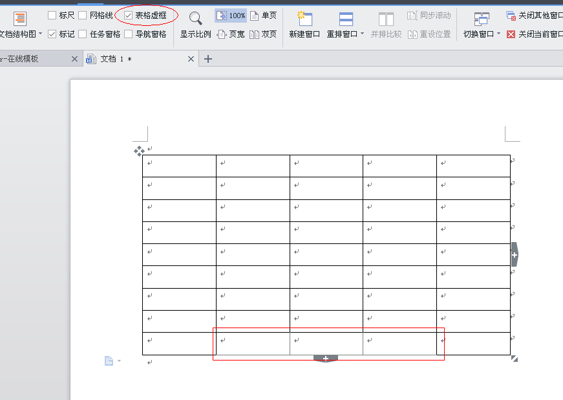
Task: Click the first row's last column cell
Action: (x=474, y=166)
